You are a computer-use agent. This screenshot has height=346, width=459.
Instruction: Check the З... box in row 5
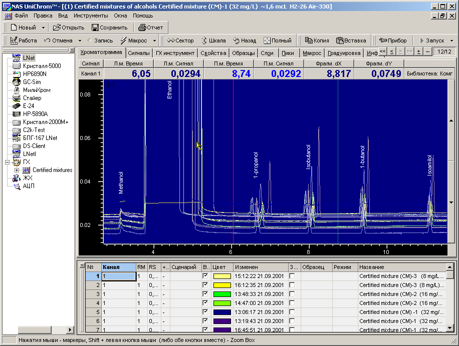pos(292,312)
